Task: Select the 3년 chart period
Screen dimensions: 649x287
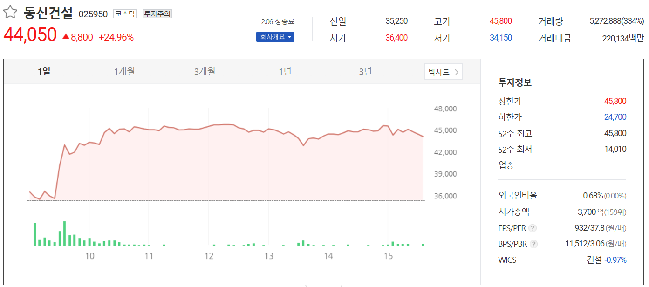Action: tap(365, 71)
